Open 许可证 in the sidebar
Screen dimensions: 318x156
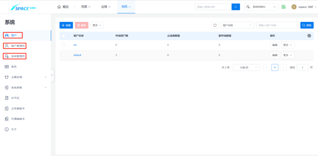[x=15, y=98]
